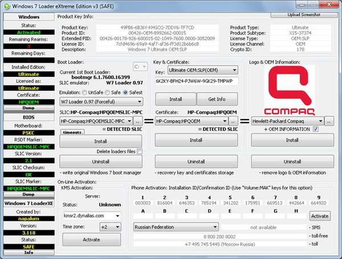The image size is (342, 259).
Task: Click the Confirmation ID field B
Action: pyautogui.click(x=165, y=216)
